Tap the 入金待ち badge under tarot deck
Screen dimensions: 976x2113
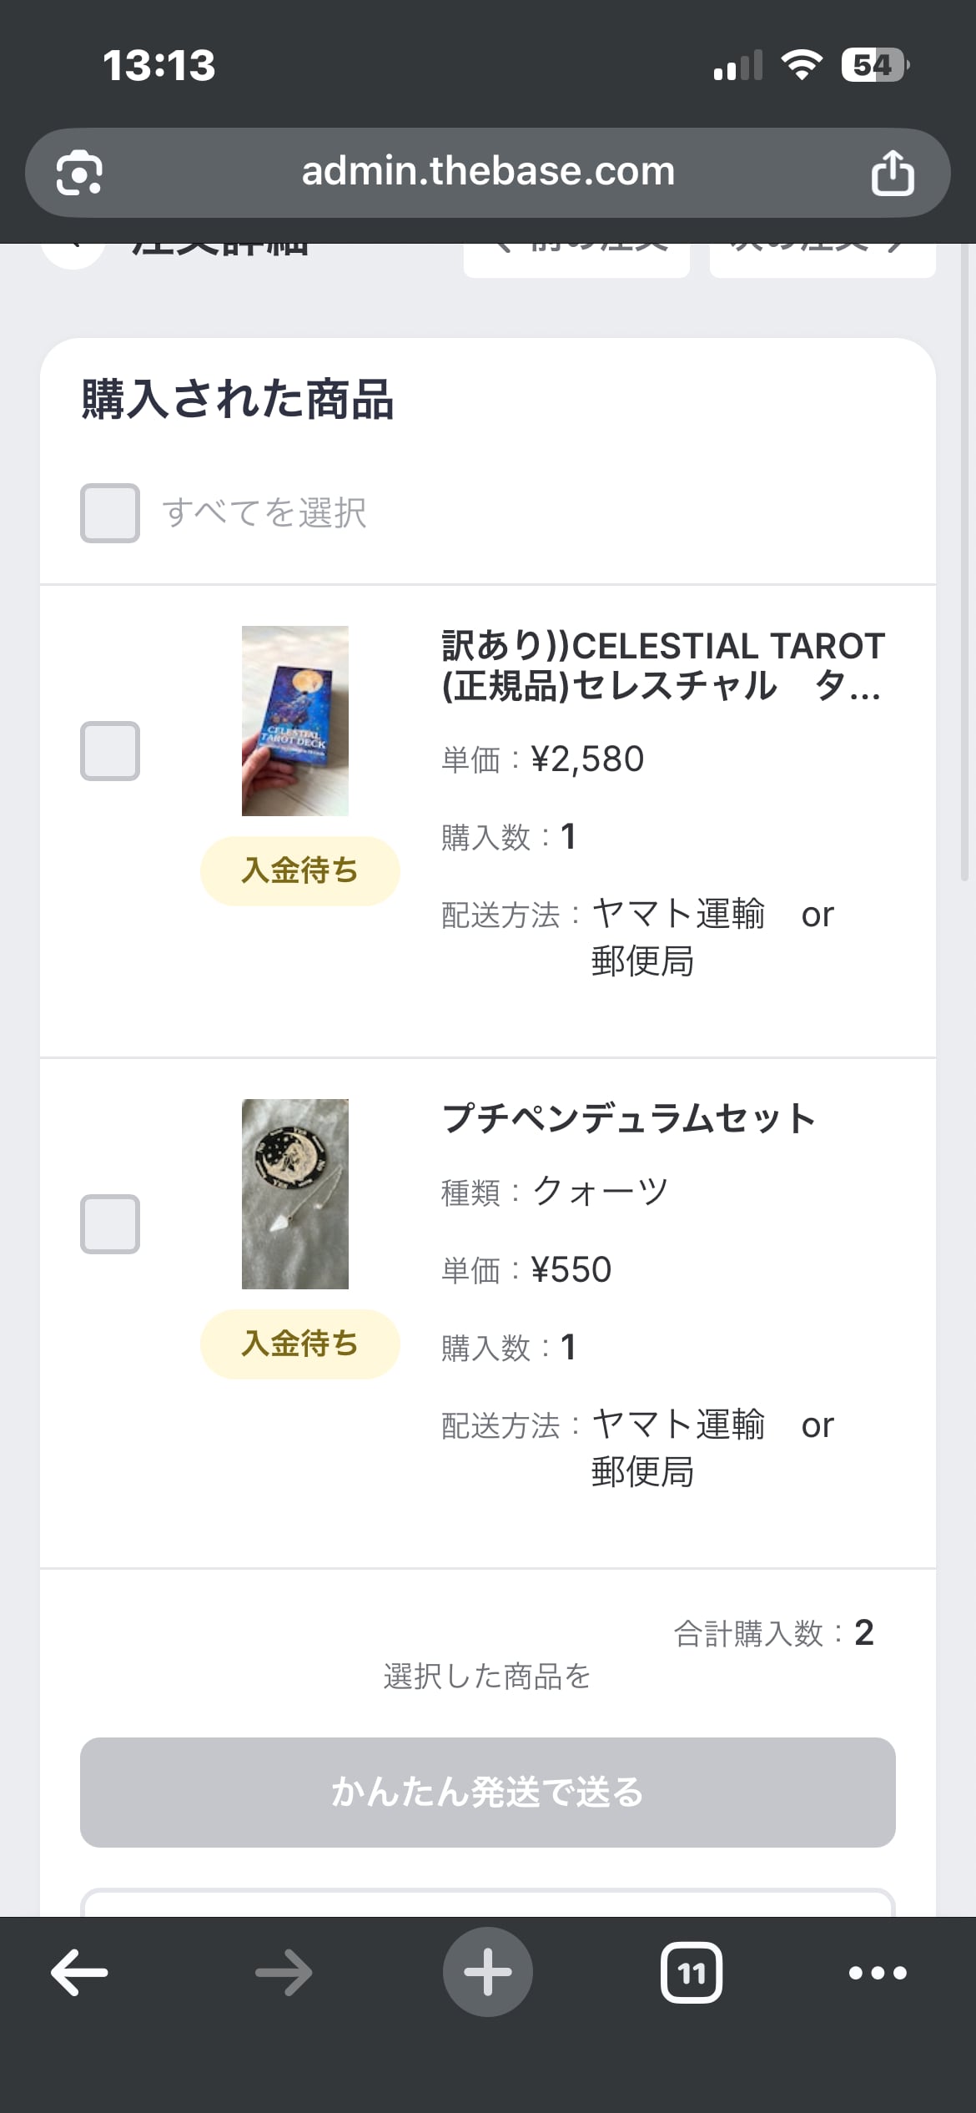click(x=300, y=870)
